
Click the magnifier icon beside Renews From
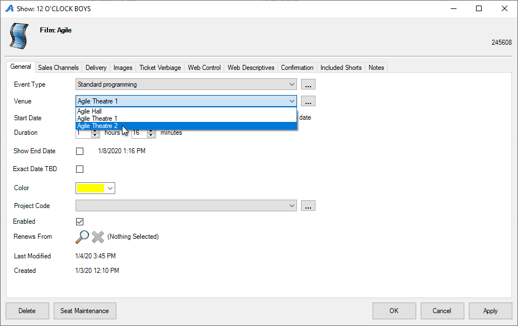click(x=82, y=237)
